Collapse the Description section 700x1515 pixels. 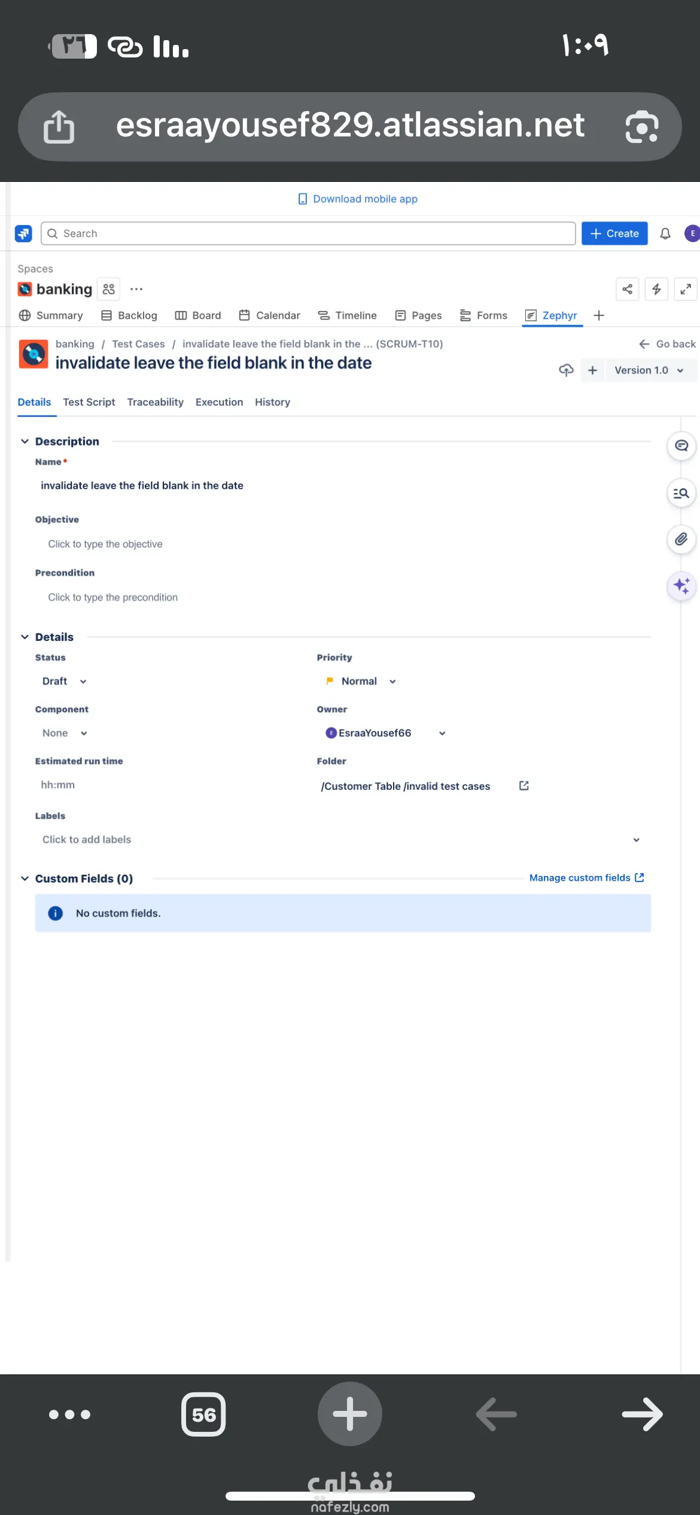25,442
